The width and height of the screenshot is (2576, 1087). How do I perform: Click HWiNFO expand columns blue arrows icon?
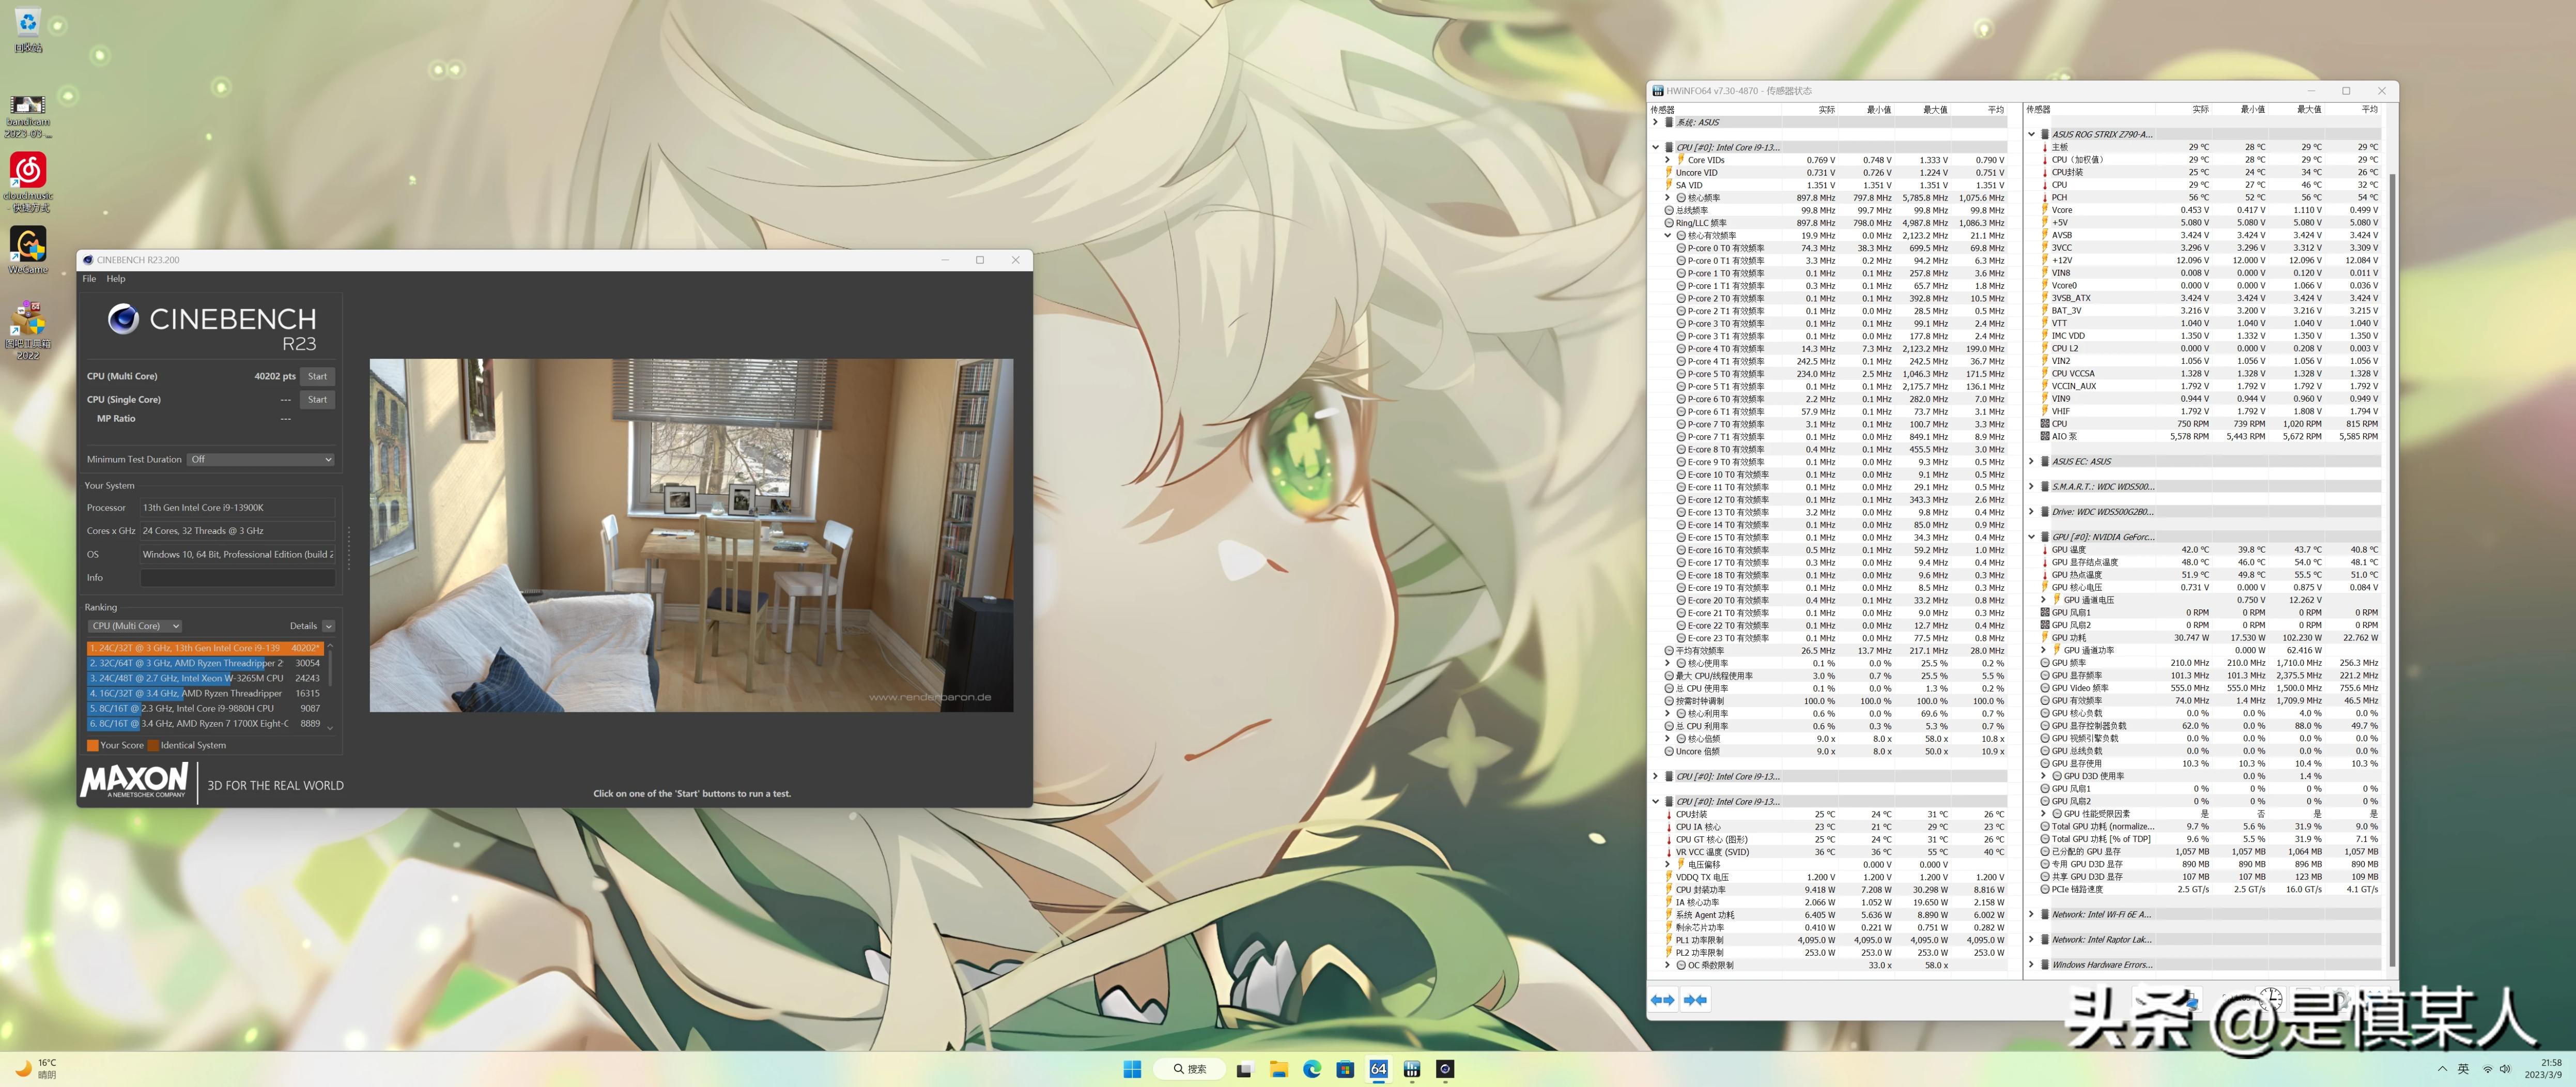point(1663,1000)
